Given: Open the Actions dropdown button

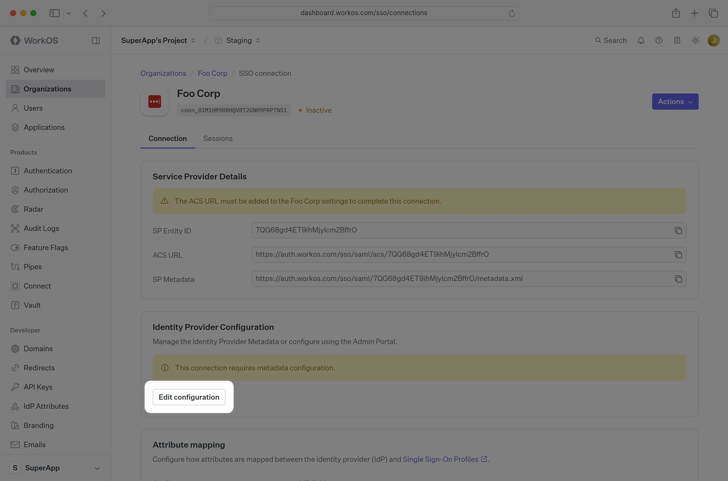Looking at the screenshot, I should [675, 102].
